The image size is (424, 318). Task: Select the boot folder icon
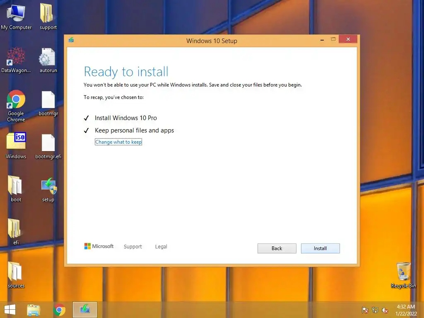16,189
